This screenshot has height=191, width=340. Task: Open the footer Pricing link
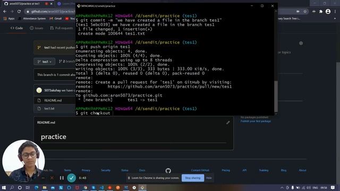pos(226,170)
